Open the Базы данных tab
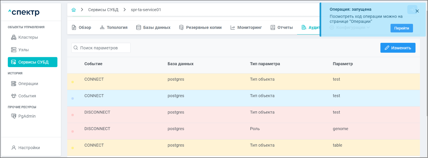 pos(153,28)
